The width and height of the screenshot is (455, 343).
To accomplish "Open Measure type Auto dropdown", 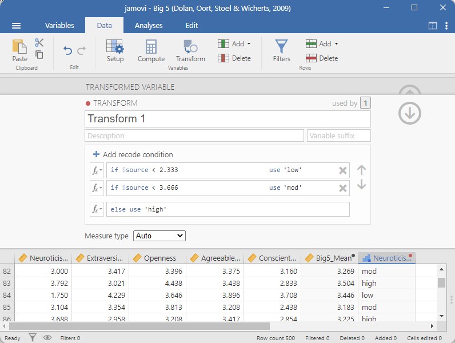I will [159, 236].
